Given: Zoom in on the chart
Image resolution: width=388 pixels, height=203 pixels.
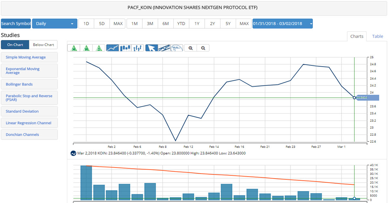Looking at the screenshot, I should click(x=191, y=48).
